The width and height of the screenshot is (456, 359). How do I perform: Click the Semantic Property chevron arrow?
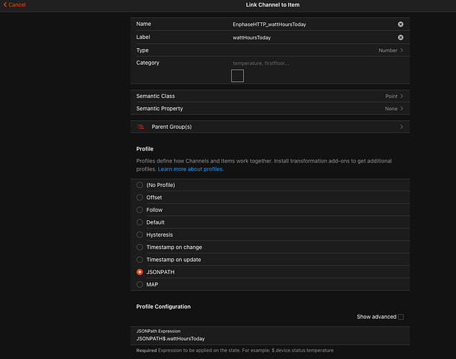click(x=401, y=109)
